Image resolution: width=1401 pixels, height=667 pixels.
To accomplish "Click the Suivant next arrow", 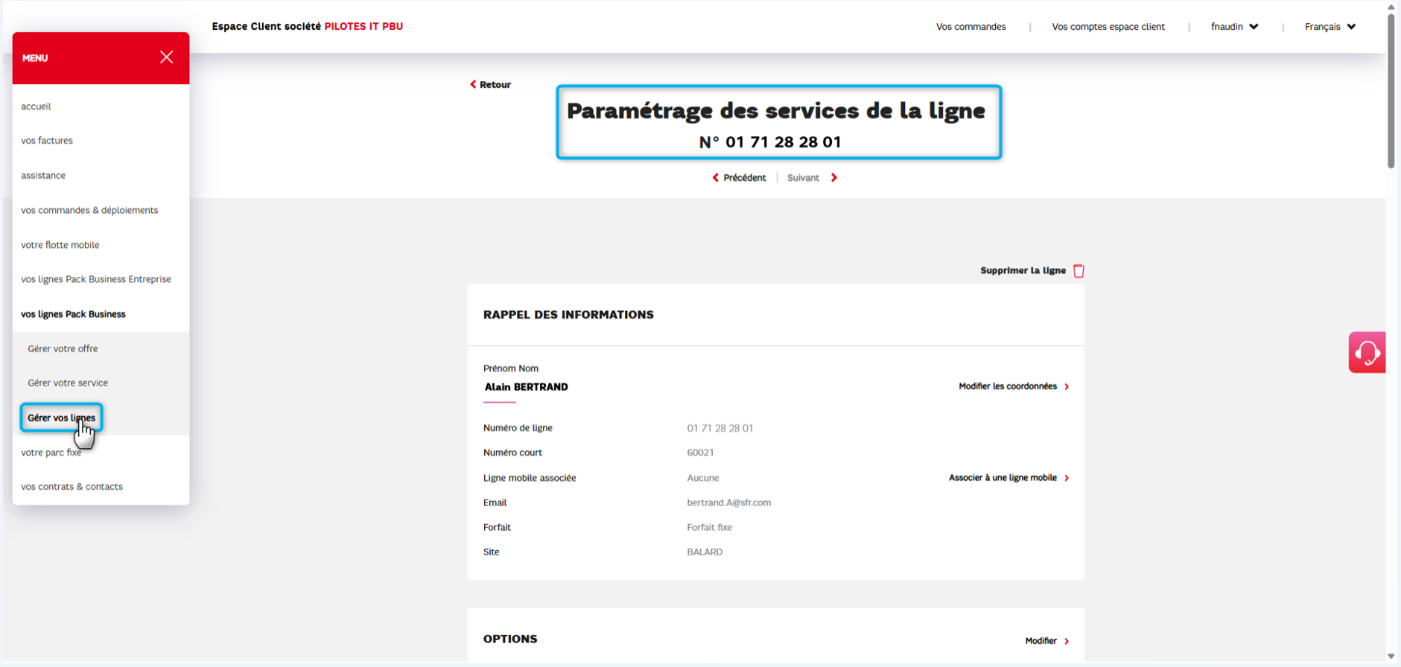I will tap(833, 178).
